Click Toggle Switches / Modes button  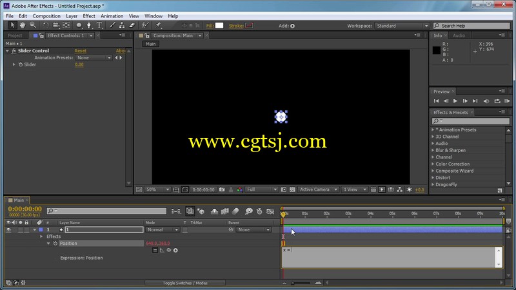point(185,283)
